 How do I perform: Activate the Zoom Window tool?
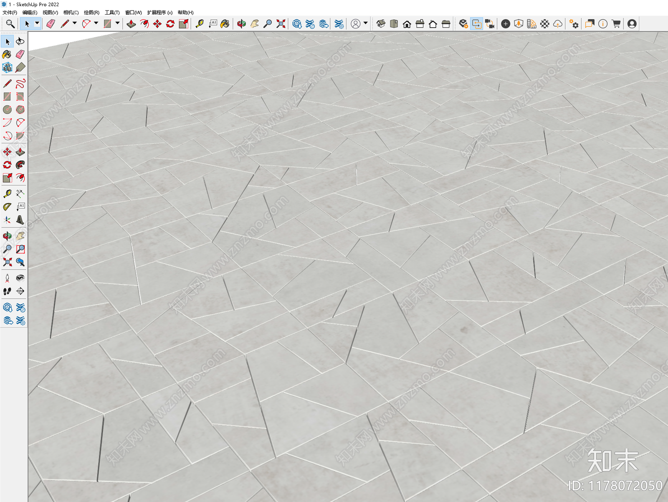click(20, 249)
